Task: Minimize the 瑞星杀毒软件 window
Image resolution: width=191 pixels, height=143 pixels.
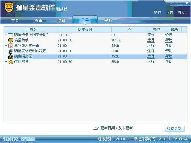Action: pos(171,3)
